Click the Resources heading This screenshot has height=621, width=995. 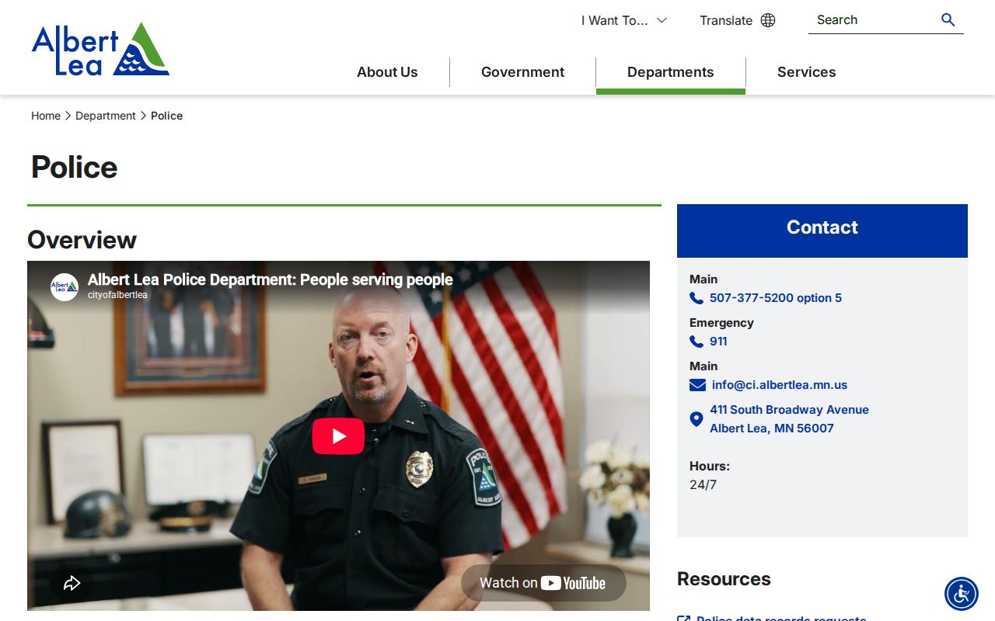coord(724,579)
